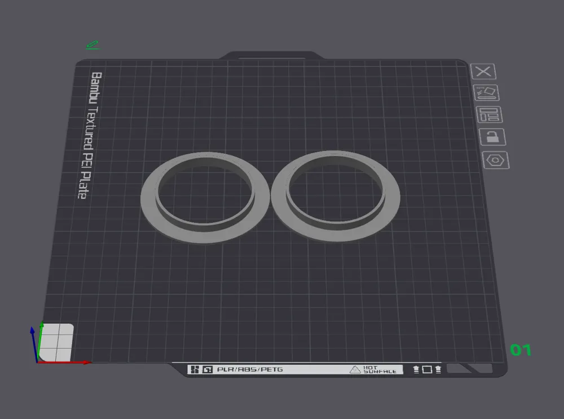The height and width of the screenshot is (419, 564).
Task: Delete the current plate using the X icon
Action: click(x=483, y=70)
